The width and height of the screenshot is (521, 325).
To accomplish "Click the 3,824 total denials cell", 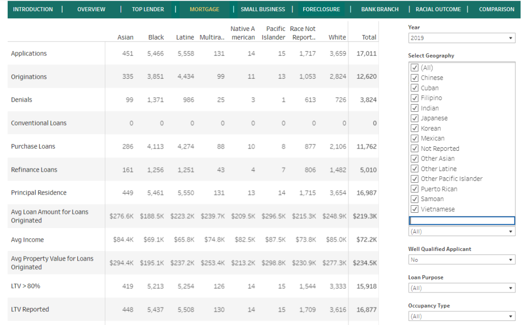I will (368, 100).
